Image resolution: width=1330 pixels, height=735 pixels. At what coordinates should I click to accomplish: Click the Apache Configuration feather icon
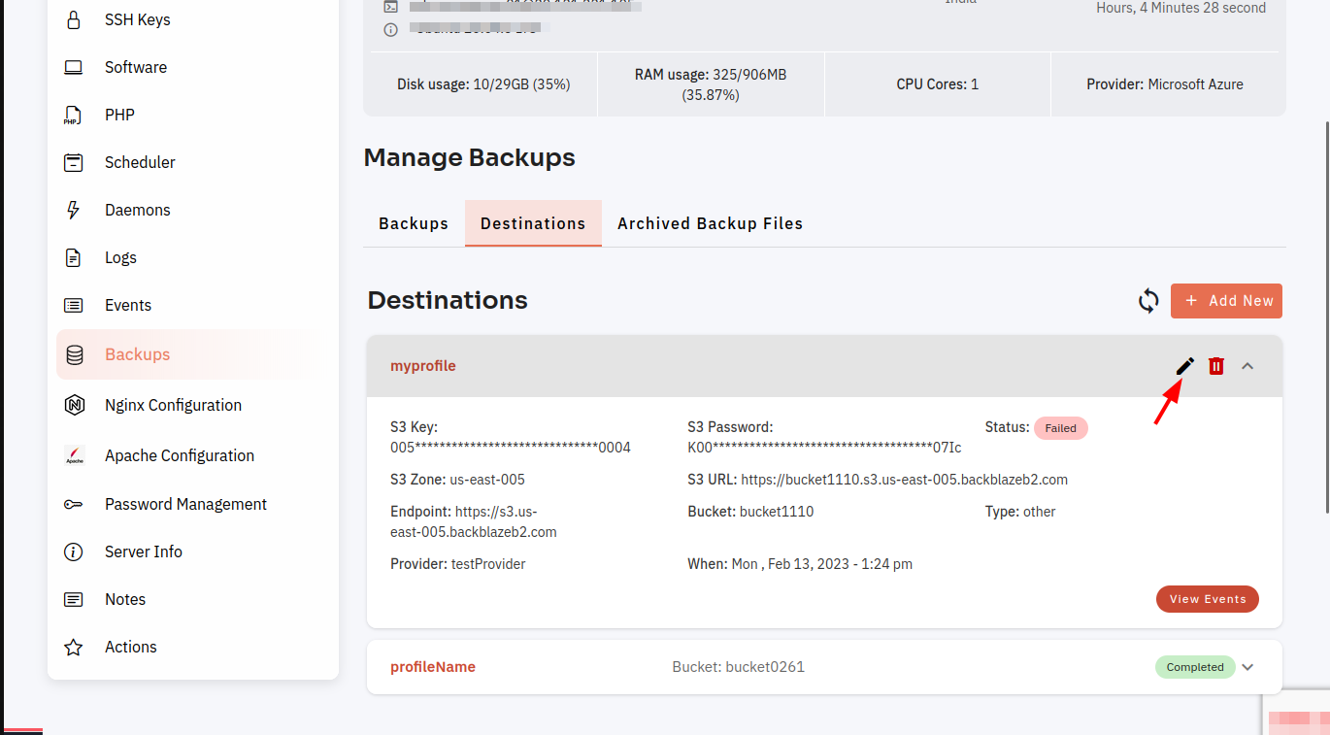pyautogui.click(x=74, y=455)
